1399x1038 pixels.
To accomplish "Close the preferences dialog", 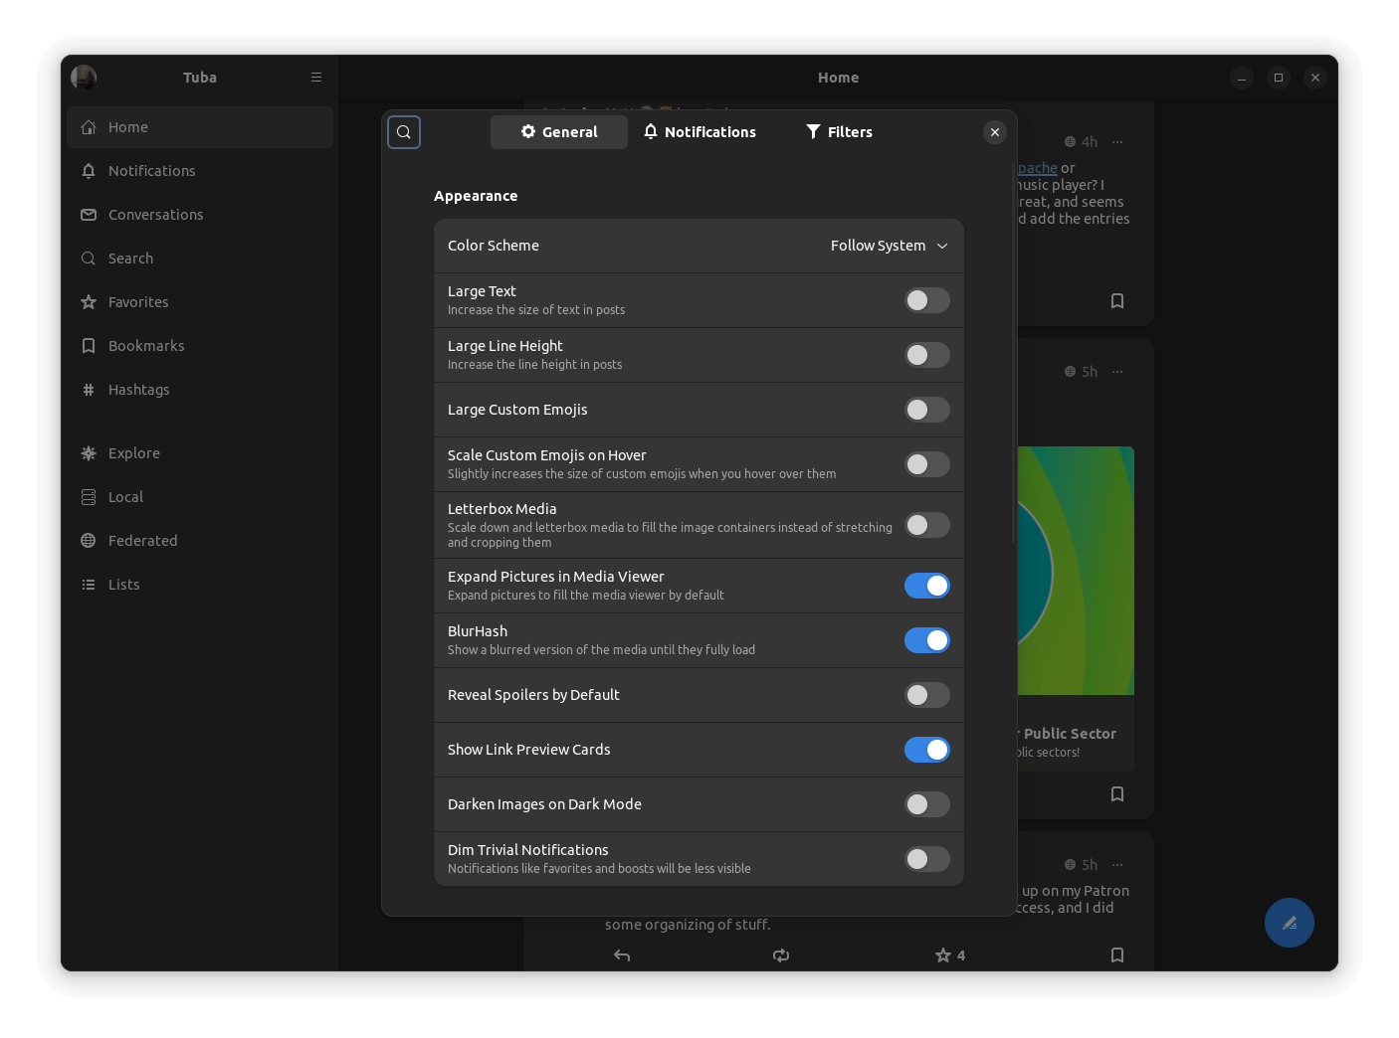I will click(x=994, y=131).
